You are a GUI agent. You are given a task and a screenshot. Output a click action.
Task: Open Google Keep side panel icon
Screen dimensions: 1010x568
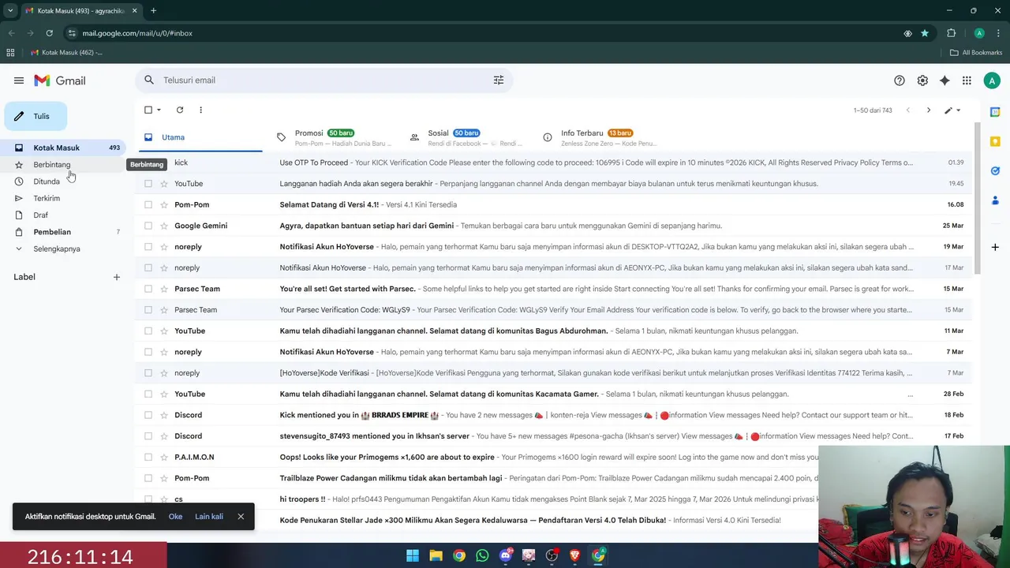tap(995, 141)
